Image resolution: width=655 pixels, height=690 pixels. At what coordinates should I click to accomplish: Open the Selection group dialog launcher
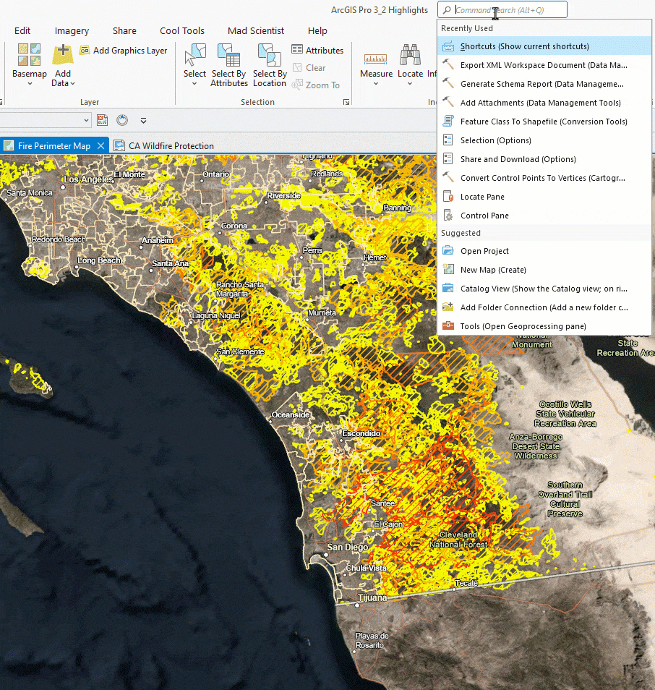(x=346, y=102)
